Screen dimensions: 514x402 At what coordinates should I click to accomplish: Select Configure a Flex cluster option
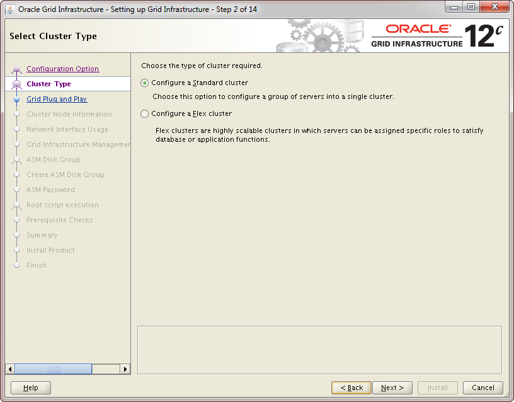tap(145, 114)
